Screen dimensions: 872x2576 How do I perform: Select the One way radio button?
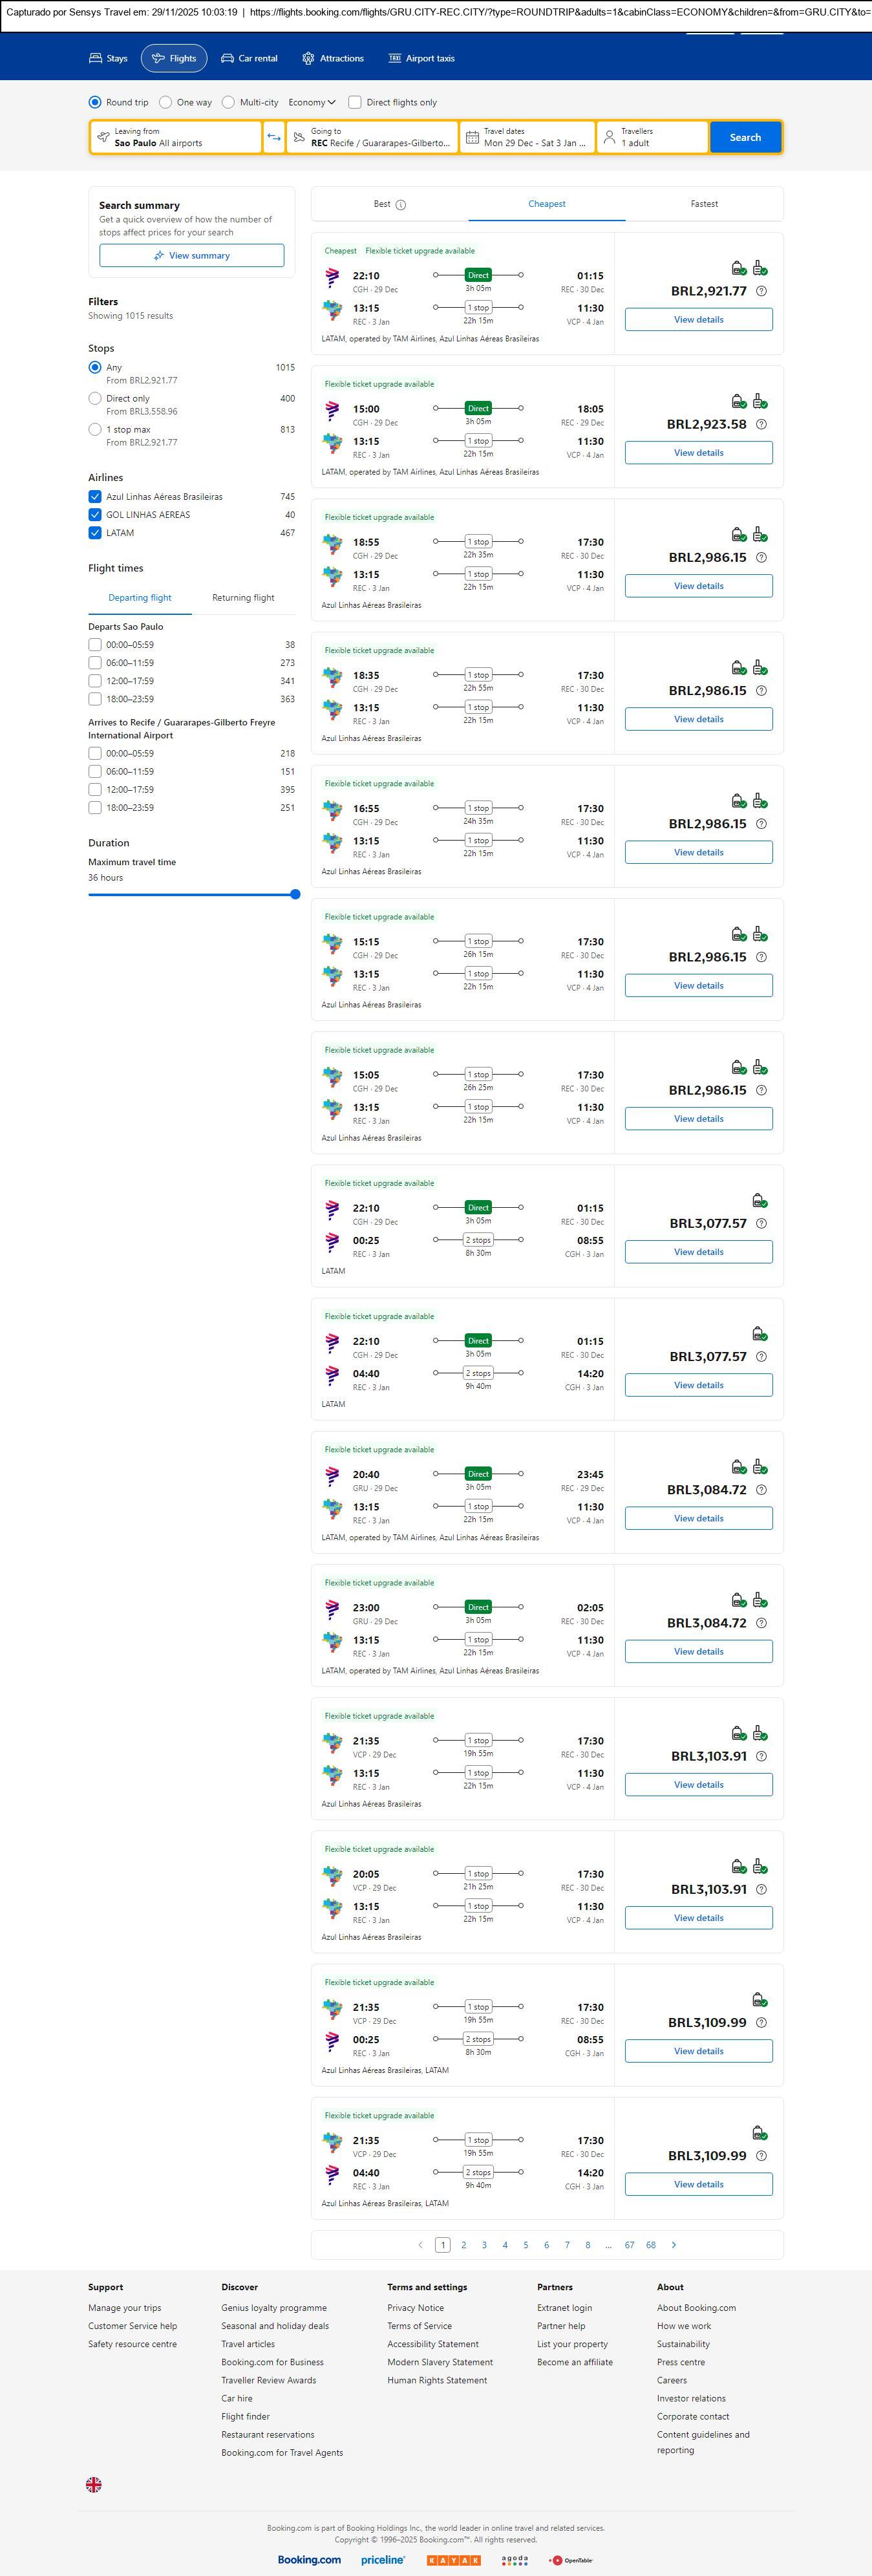[166, 102]
